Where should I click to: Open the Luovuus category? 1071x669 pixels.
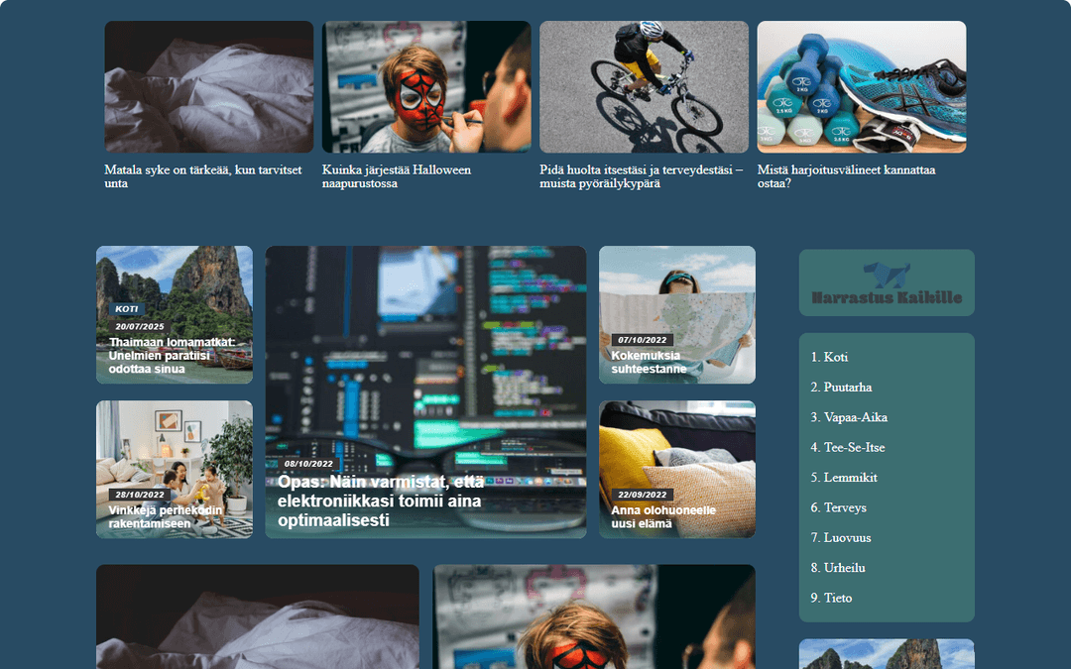tap(847, 537)
